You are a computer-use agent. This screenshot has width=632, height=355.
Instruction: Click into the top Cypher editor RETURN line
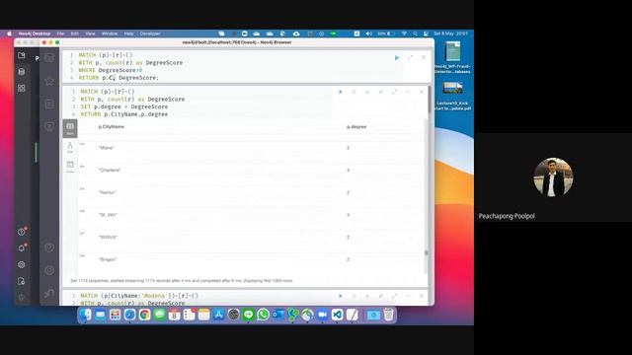pos(118,78)
